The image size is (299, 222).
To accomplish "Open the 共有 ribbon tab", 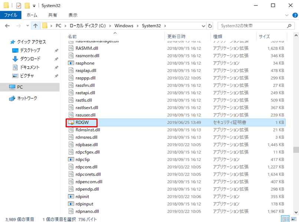I will tap(52, 15).
